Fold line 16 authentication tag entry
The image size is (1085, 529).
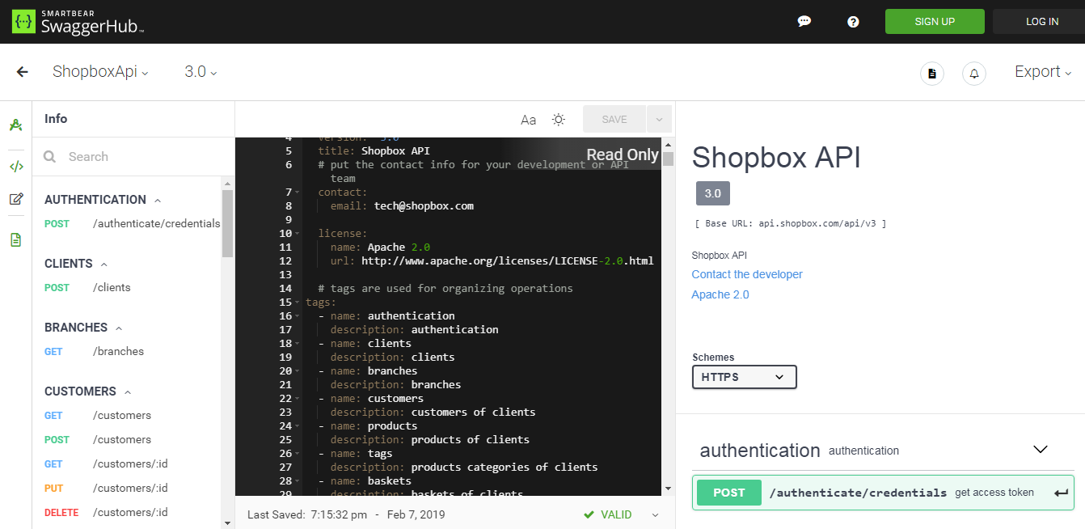click(297, 316)
